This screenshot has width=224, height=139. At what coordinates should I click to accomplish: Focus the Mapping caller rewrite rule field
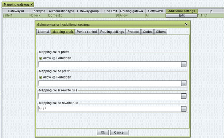coord(110,96)
